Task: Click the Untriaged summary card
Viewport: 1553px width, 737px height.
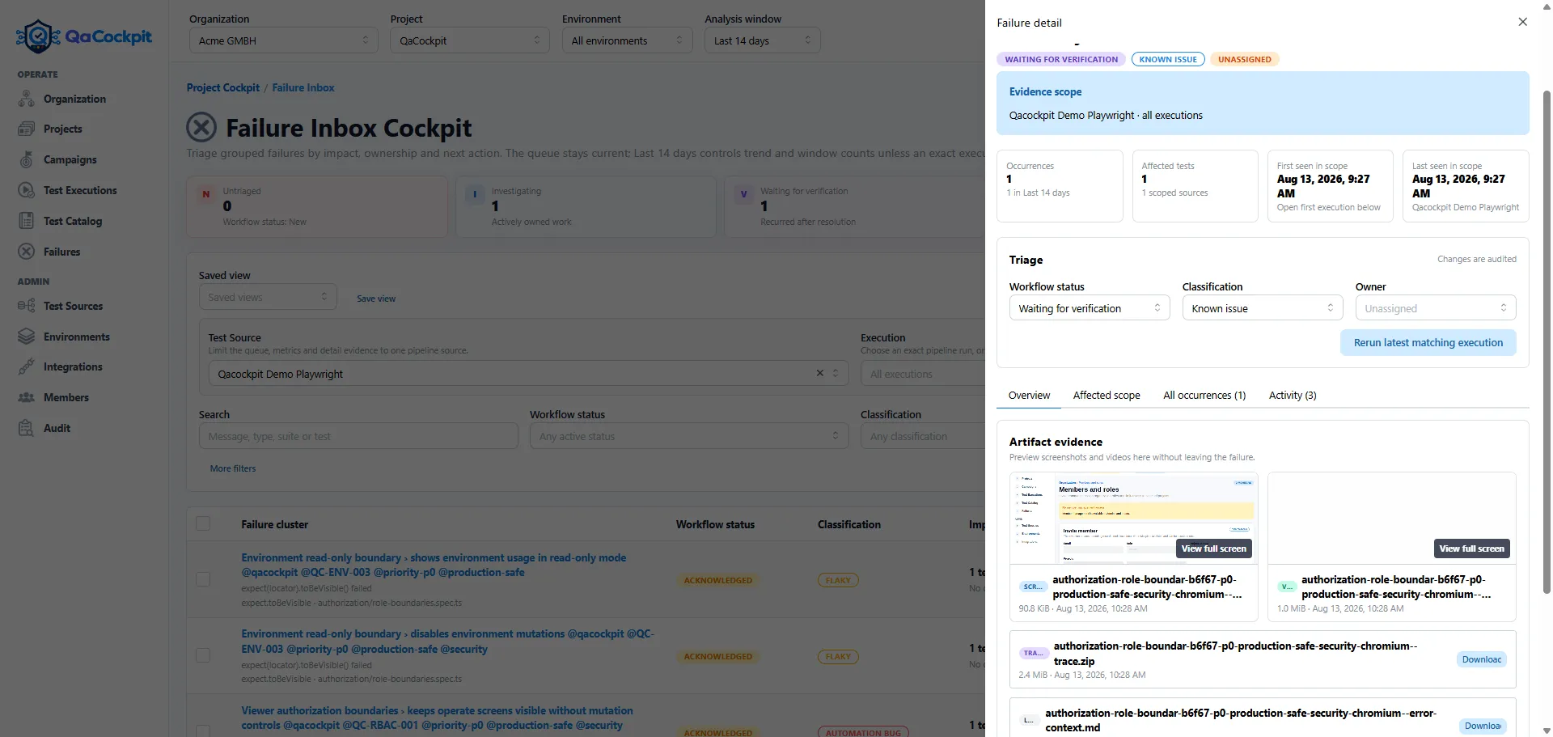Action: coord(317,206)
